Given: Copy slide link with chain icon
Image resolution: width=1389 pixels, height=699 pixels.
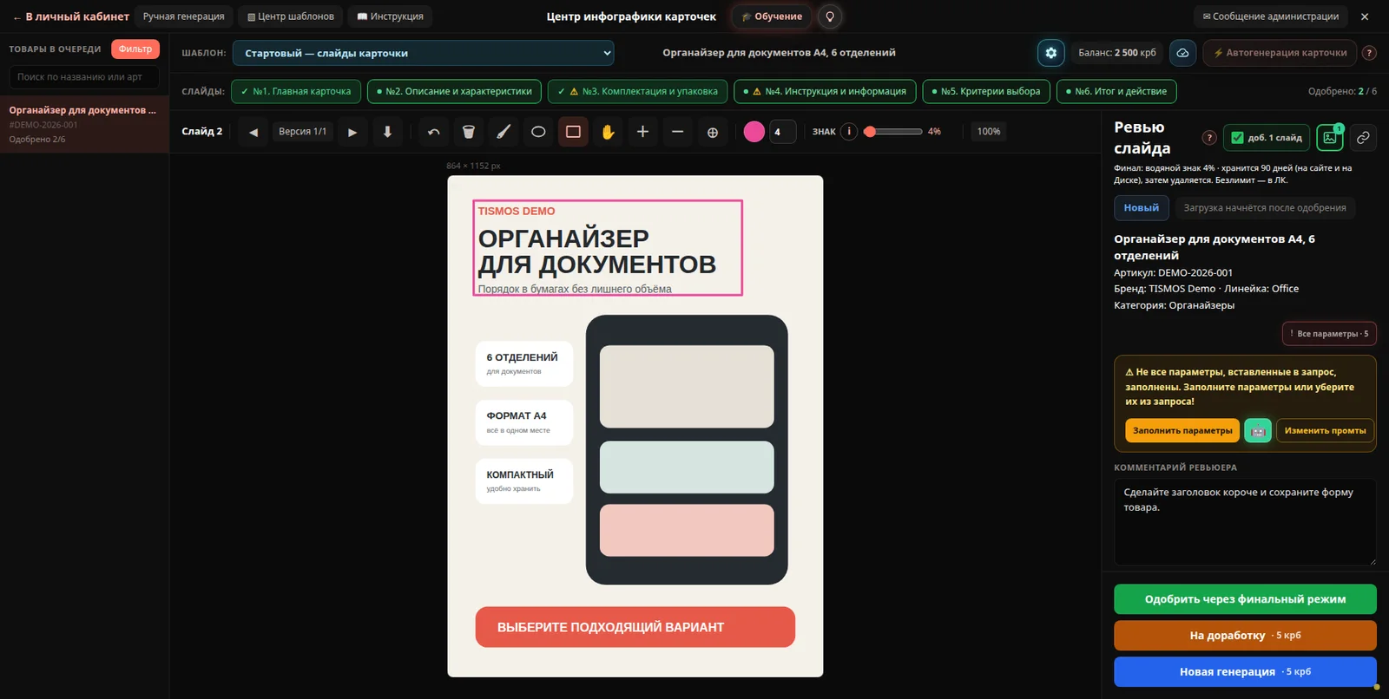Looking at the screenshot, I should tap(1363, 138).
